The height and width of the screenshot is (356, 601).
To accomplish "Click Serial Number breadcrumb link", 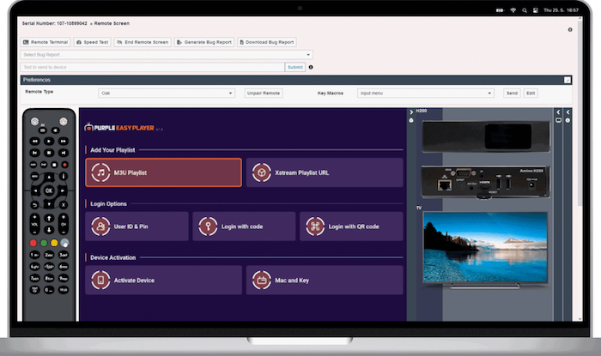I will (54, 23).
